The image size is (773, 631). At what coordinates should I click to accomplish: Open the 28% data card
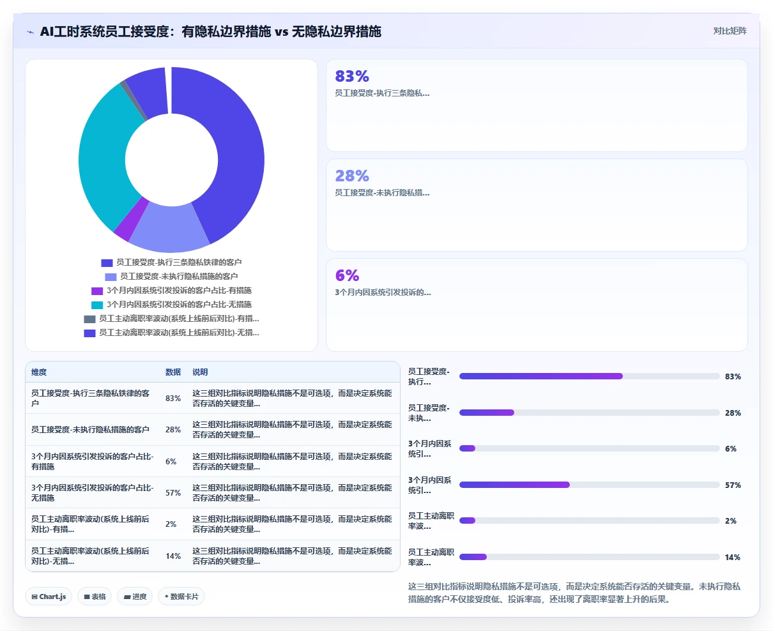click(x=537, y=205)
